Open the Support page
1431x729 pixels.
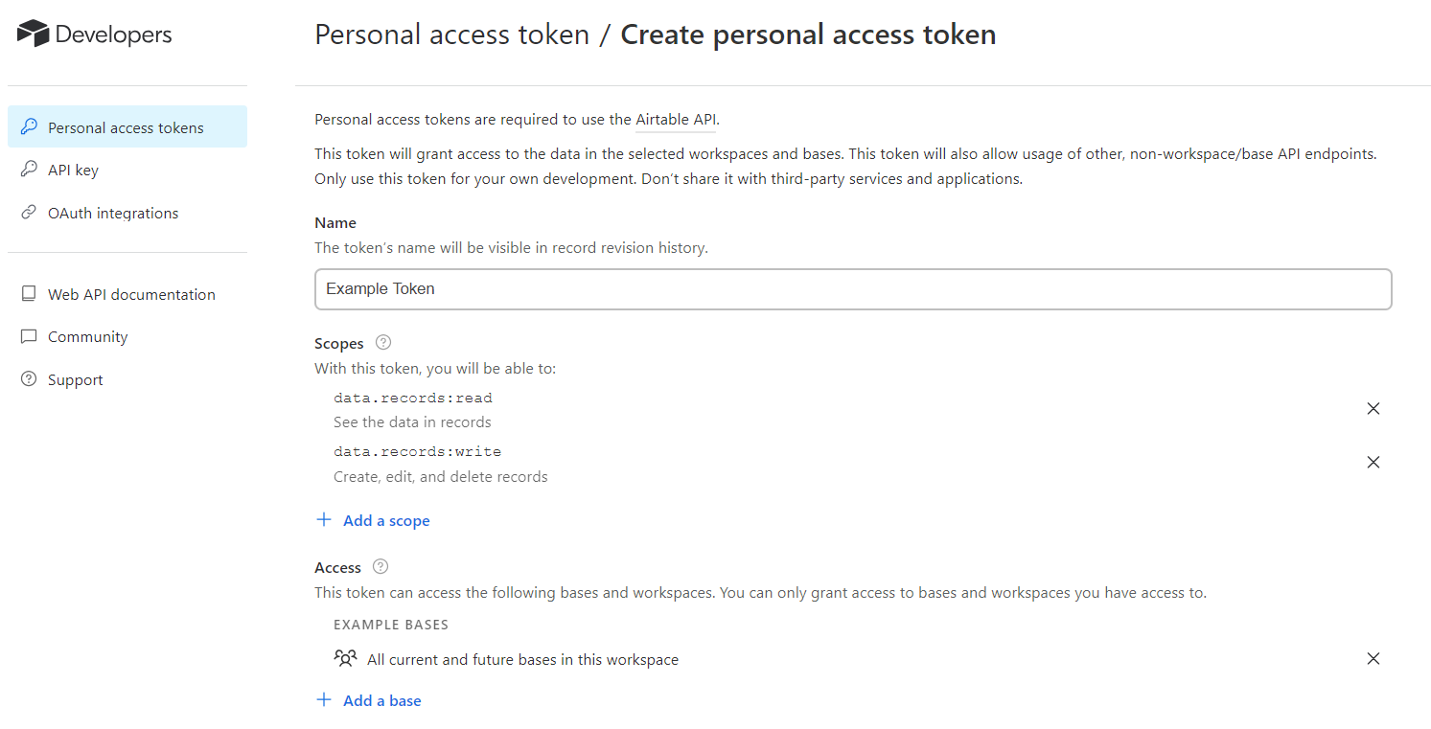pos(75,379)
